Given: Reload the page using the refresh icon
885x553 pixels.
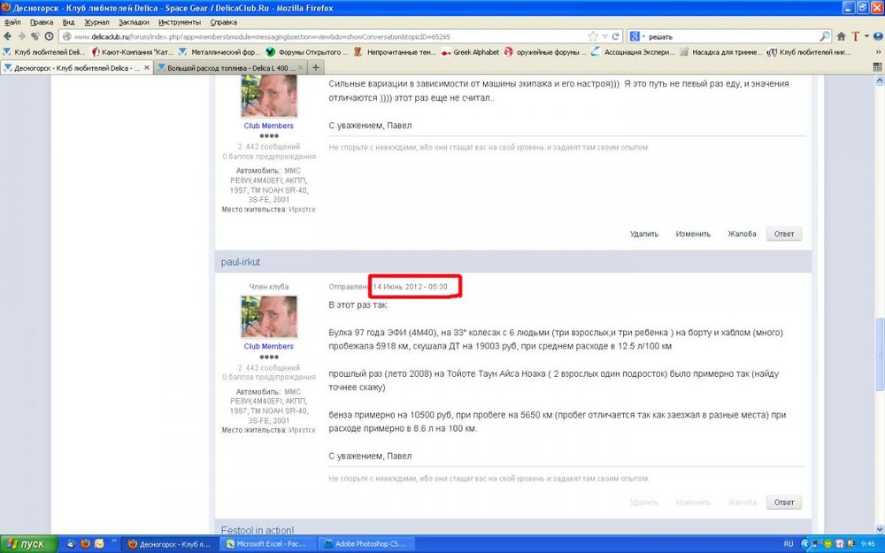Looking at the screenshot, I should tap(616, 37).
